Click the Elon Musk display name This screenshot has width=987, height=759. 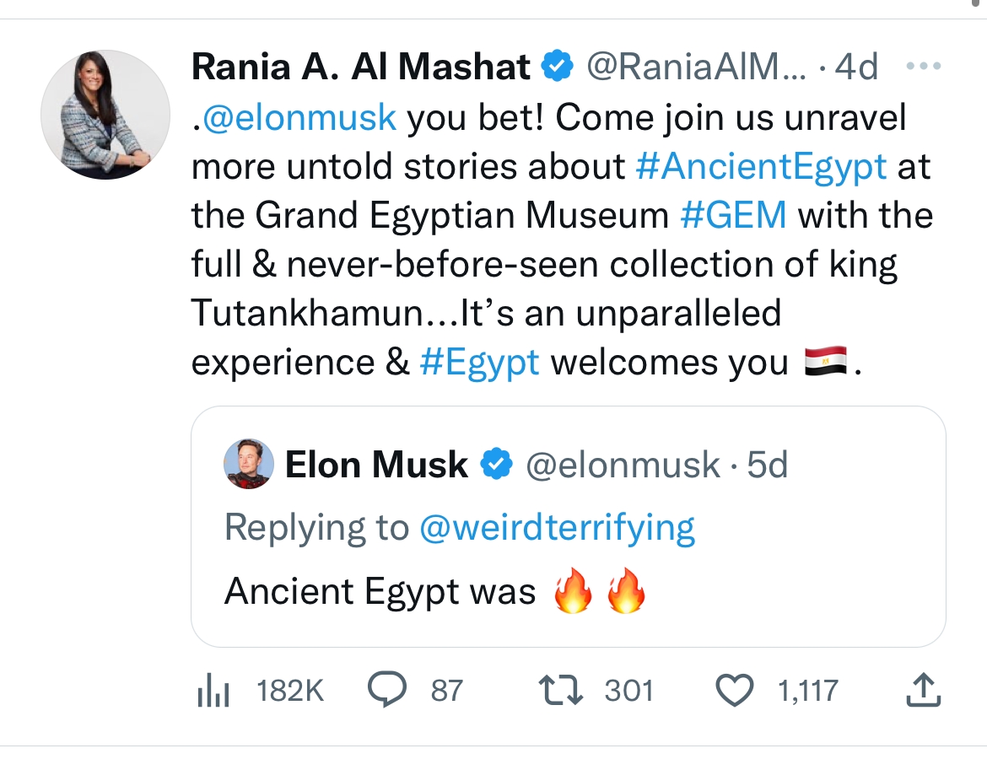pyautogui.click(x=376, y=464)
